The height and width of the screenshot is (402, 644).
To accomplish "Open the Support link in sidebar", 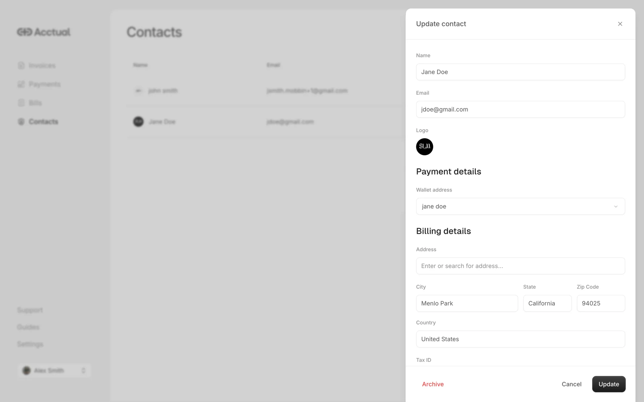I will point(30,310).
